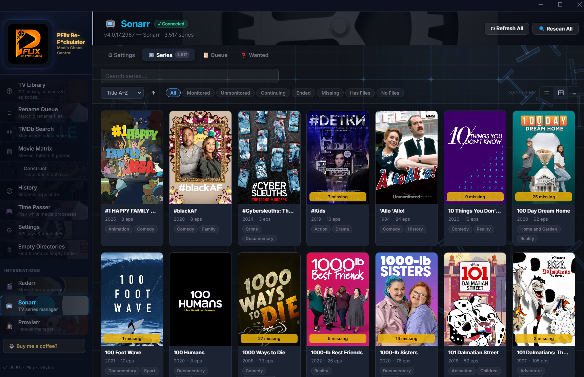Open Rename Queue sidebar icon
This screenshot has height=377, width=584.
9,113
